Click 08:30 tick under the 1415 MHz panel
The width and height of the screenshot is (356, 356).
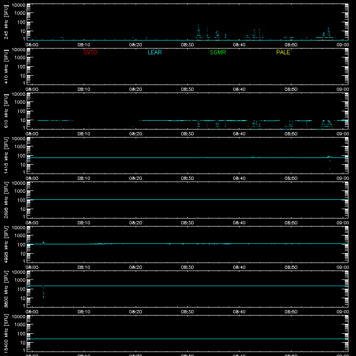pyautogui.click(x=187, y=178)
